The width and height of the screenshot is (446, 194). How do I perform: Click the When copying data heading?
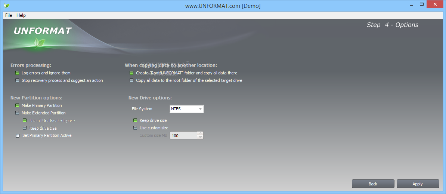[171, 65]
